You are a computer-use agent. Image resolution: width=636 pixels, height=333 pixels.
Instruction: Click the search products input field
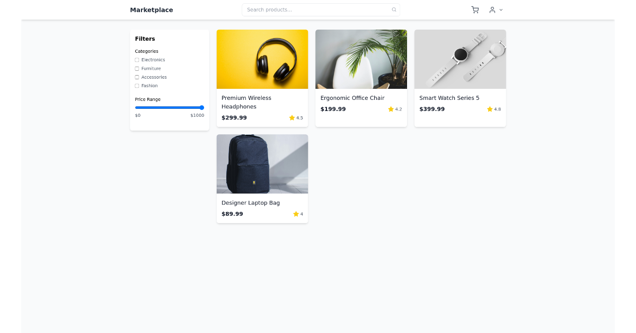click(318, 10)
